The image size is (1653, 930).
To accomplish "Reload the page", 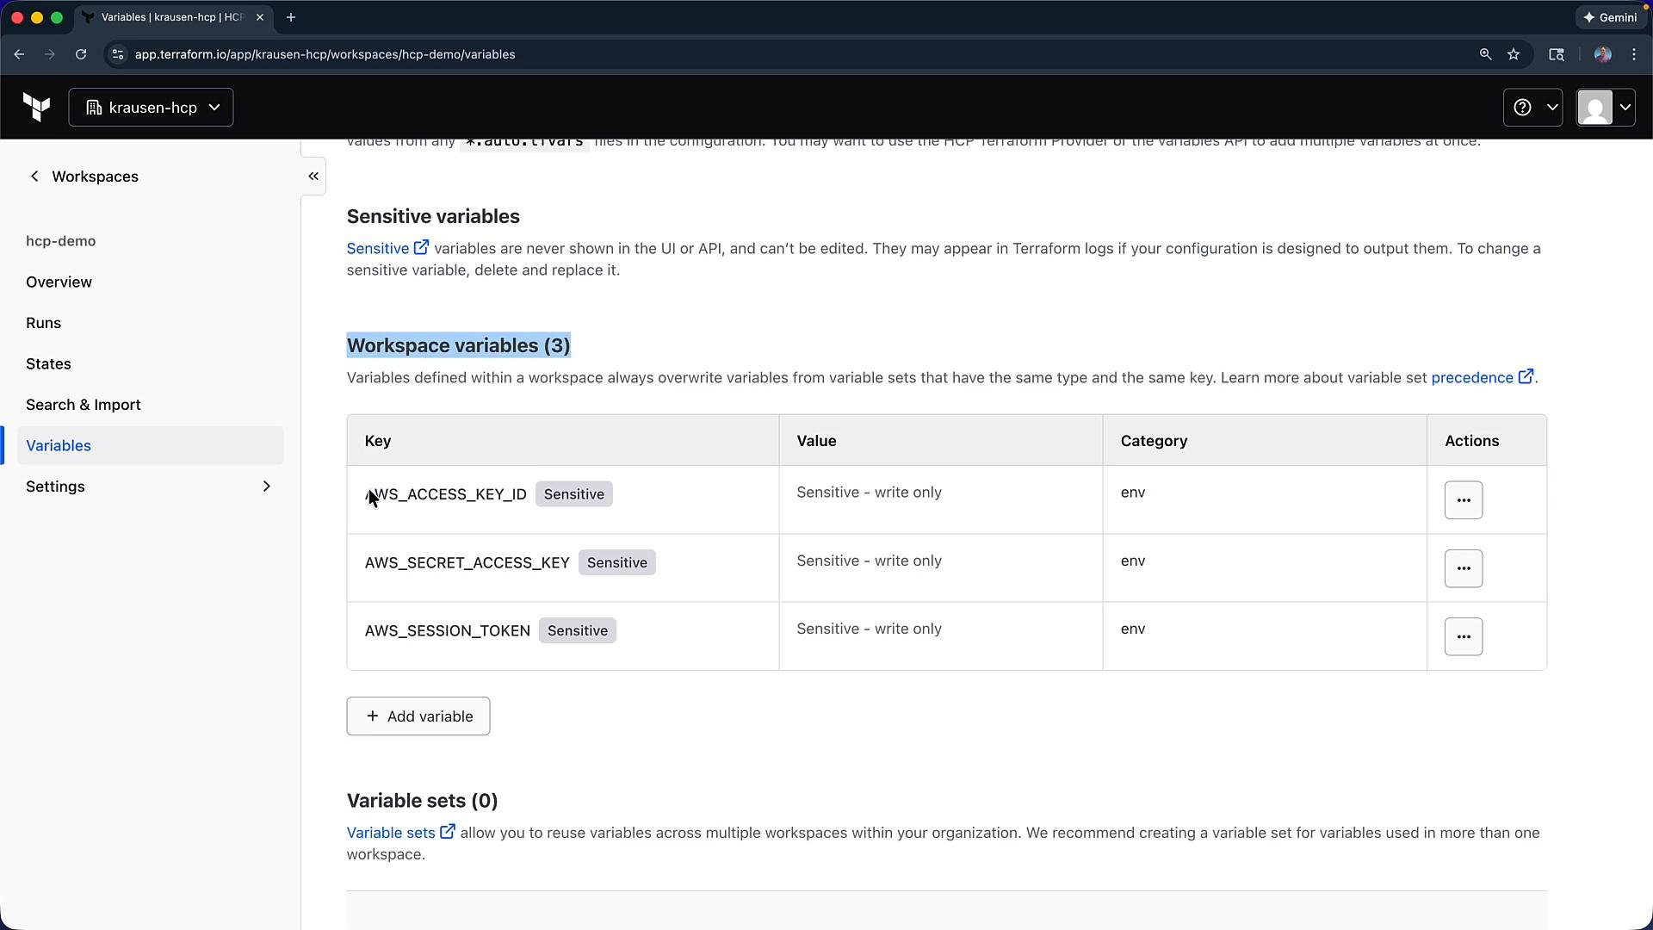I will [81, 54].
